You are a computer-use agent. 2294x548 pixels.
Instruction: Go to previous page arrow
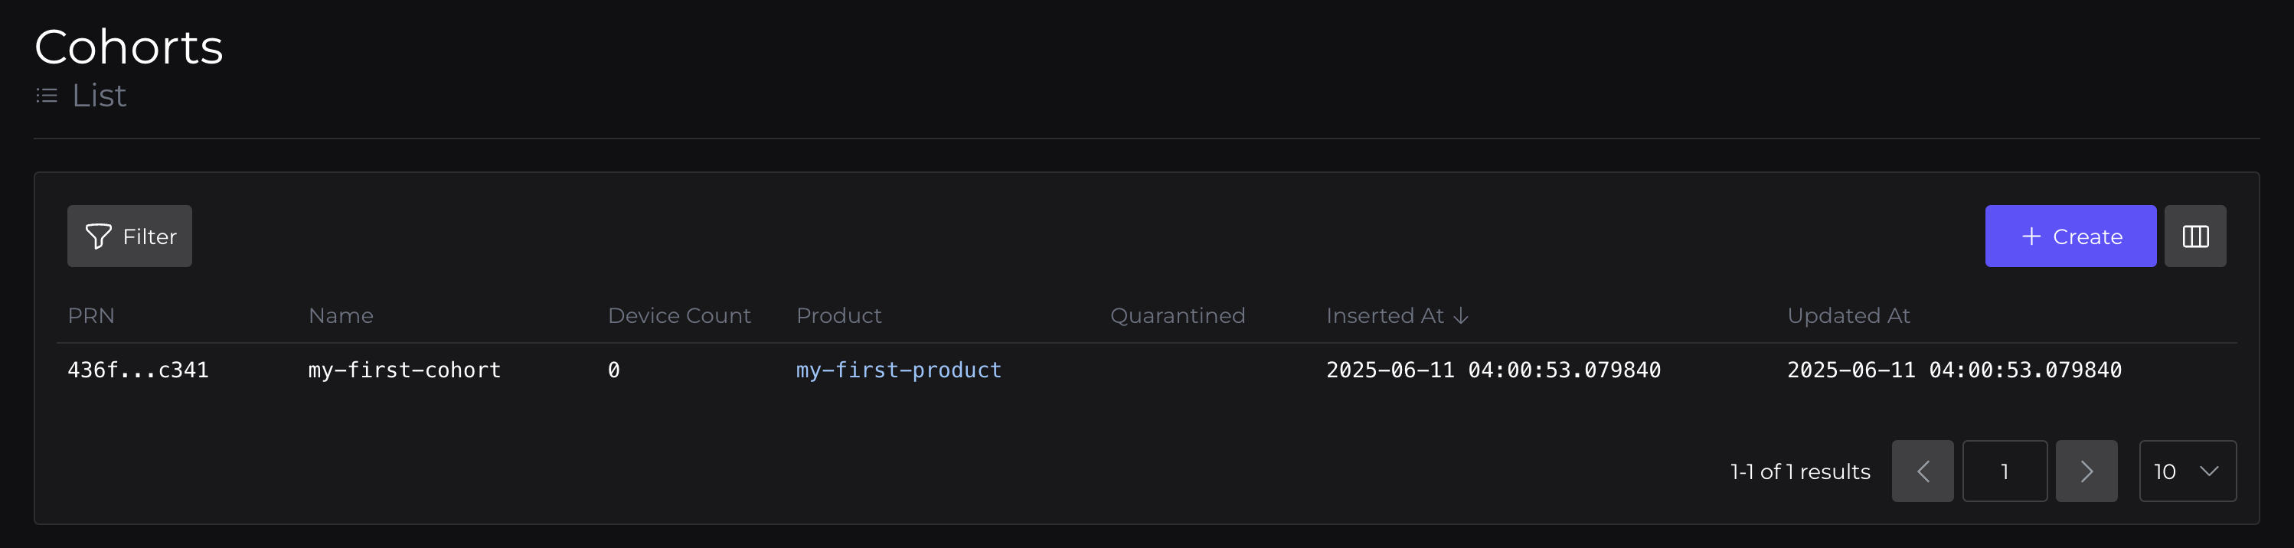pos(1922,471)
